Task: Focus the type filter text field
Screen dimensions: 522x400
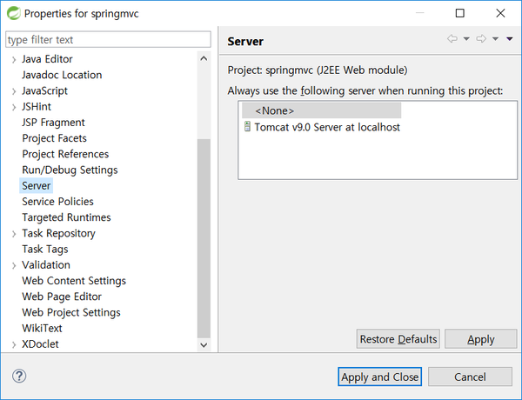Action: (108, 40)
